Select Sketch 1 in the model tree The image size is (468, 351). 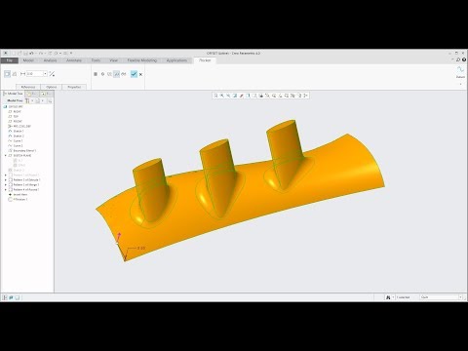tap(16, 131)
